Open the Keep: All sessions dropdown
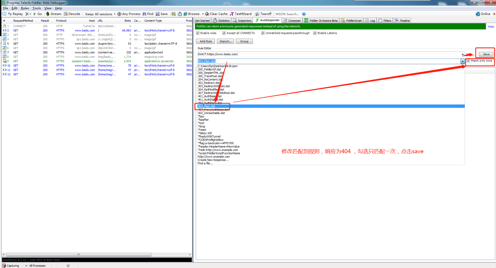Screen dimensions: 496x268 (x=100, y=14)
